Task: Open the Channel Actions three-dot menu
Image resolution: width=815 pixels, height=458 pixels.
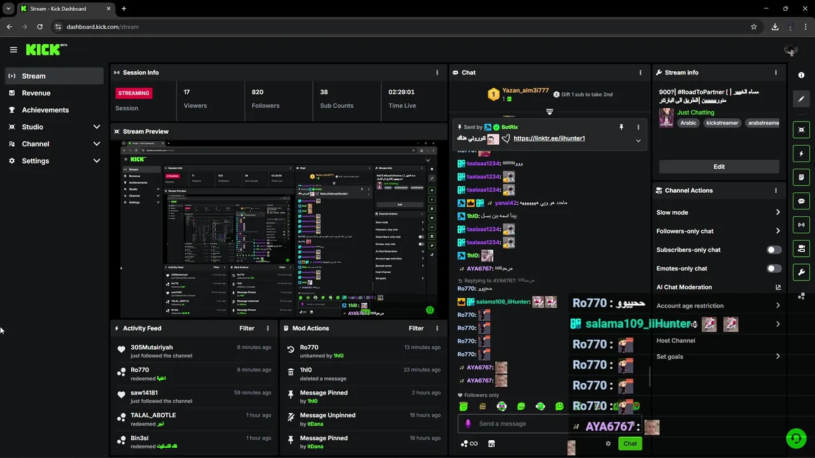Action: click(776, 190)
